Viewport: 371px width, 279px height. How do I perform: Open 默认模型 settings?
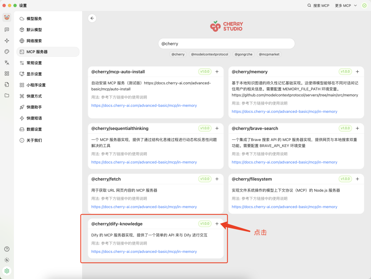(48, 30)
